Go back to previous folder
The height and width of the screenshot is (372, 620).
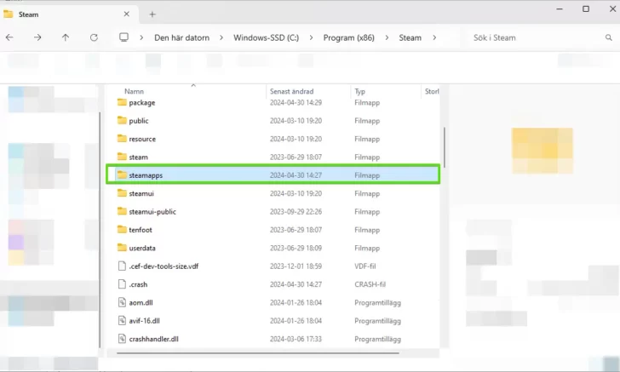(9, 37)
